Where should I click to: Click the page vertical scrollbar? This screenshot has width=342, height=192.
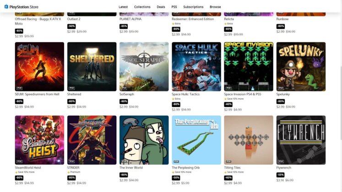coord(341,102)
